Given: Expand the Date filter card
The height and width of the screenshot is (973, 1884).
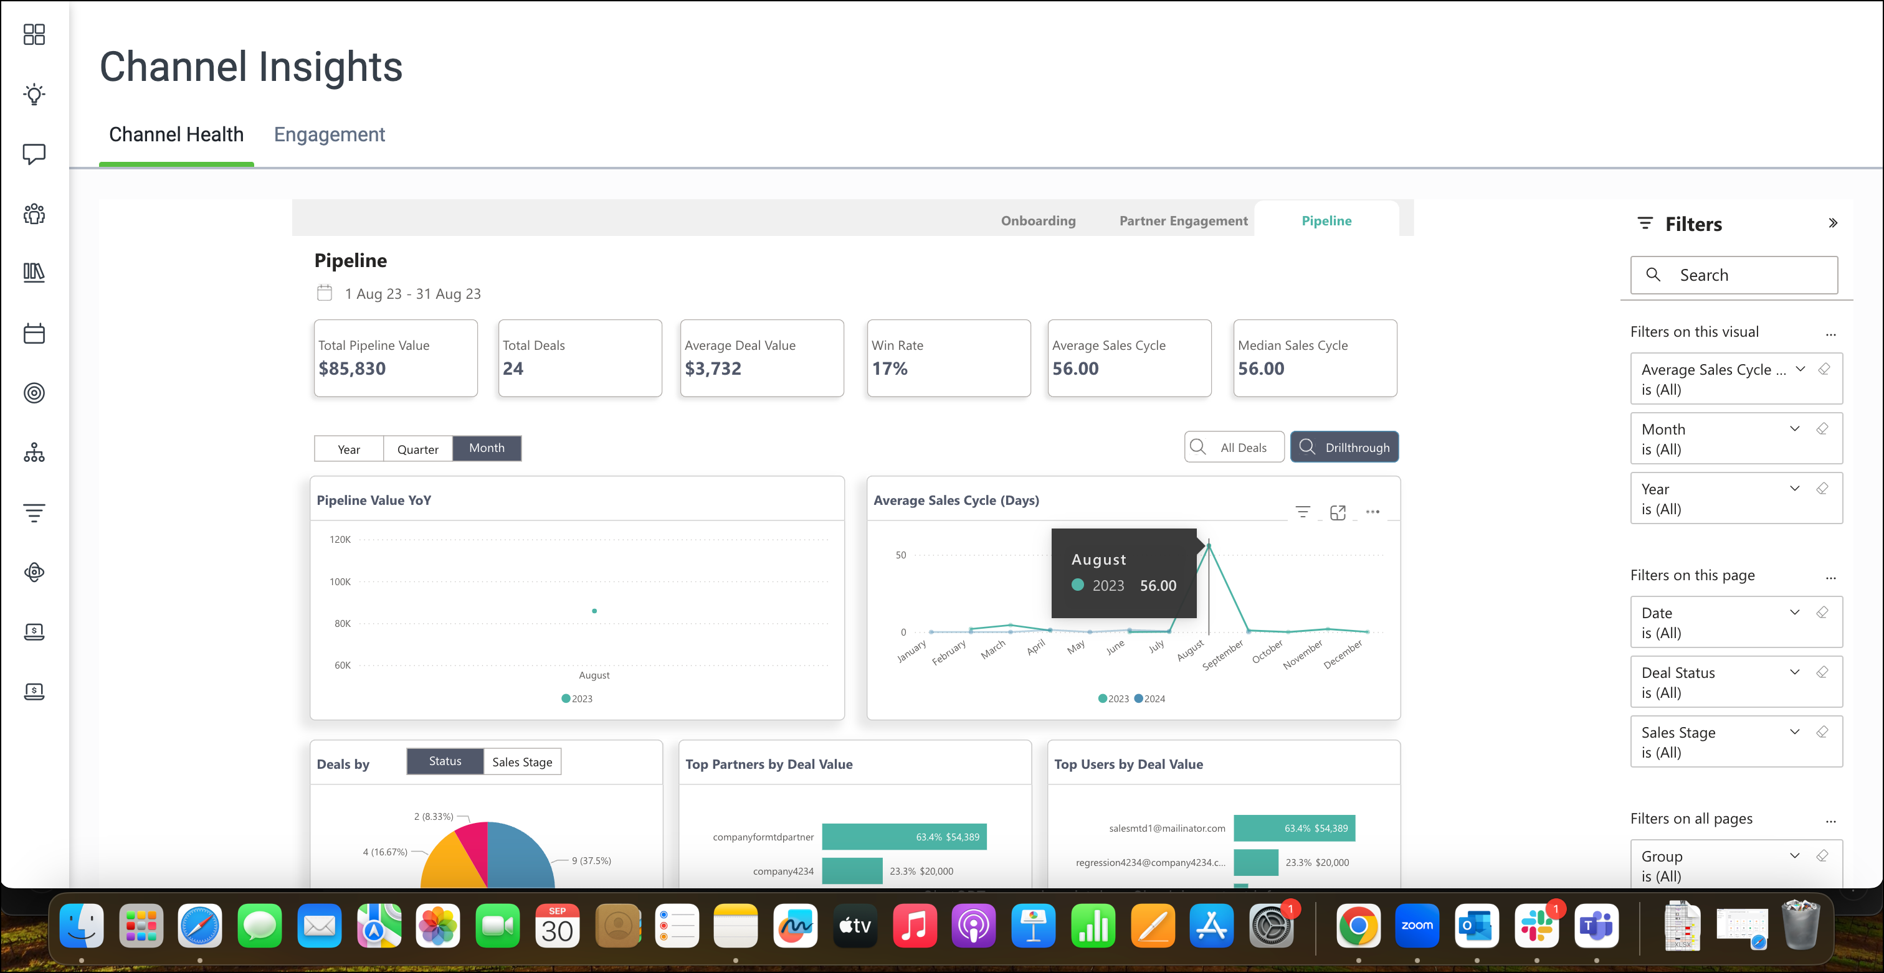Looking at the screenshot, I should click(x=1794, y=612).
